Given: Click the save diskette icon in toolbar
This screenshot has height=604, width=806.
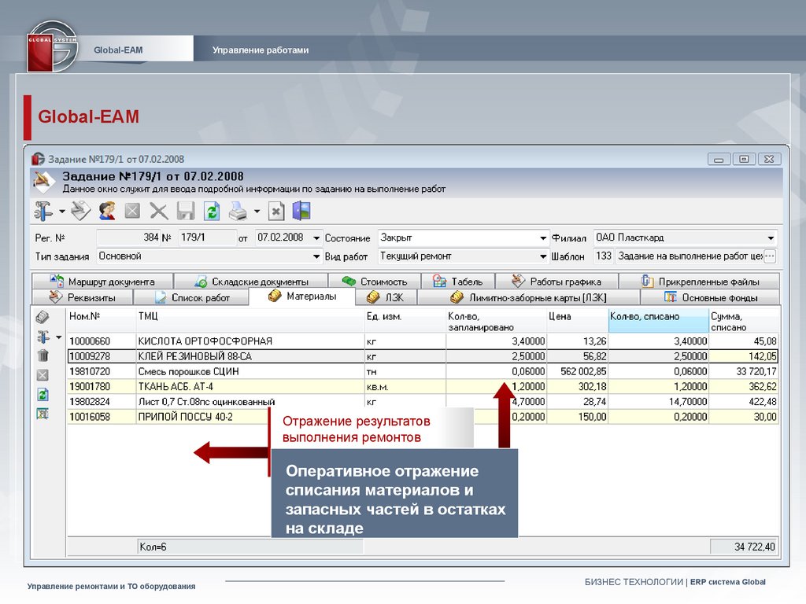Looking at the screenshot, I should pos(186,211).
